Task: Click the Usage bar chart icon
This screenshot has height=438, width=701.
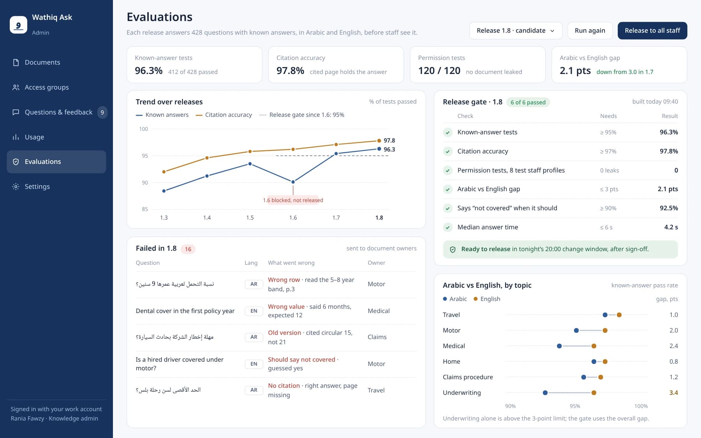Action: click(x=16, y=137)
